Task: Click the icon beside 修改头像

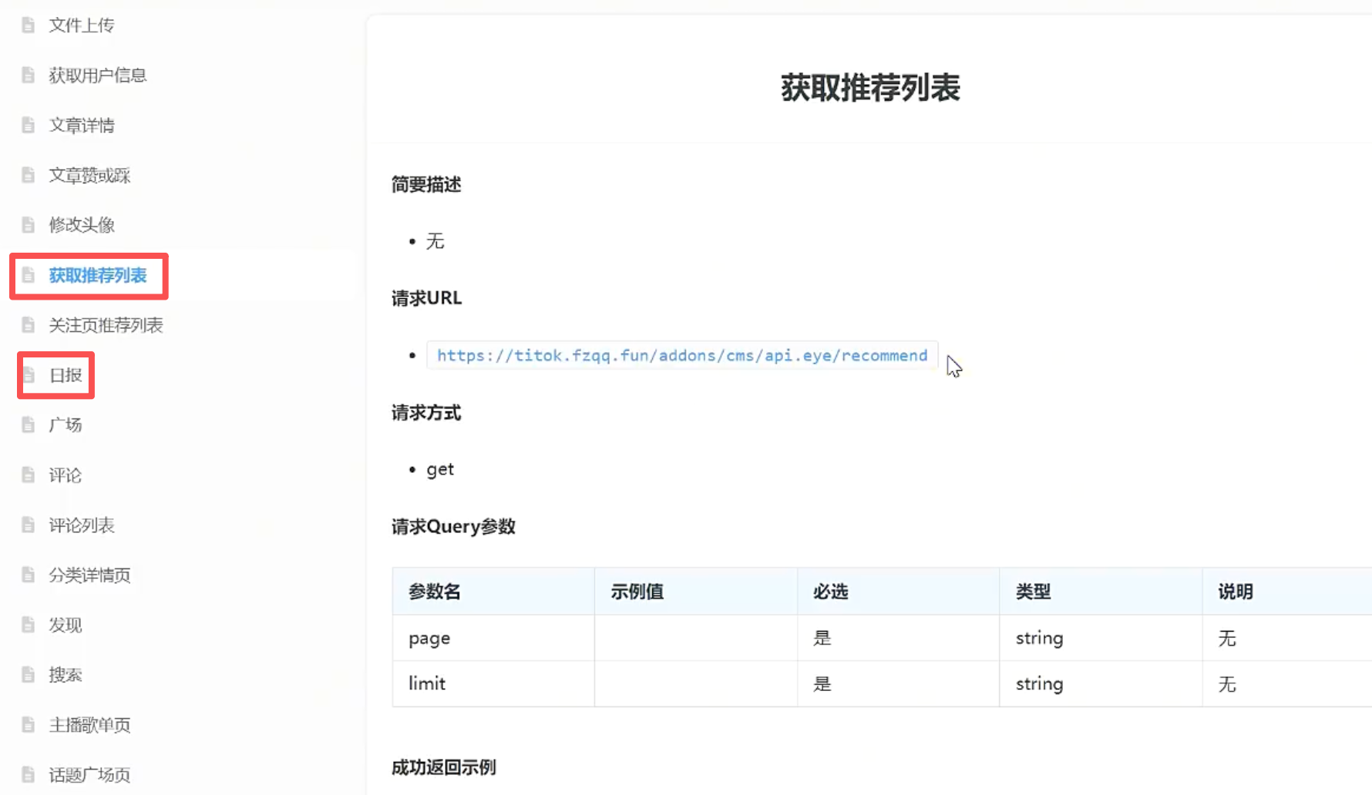Action: pyautogui.click(x=27, y=224)
